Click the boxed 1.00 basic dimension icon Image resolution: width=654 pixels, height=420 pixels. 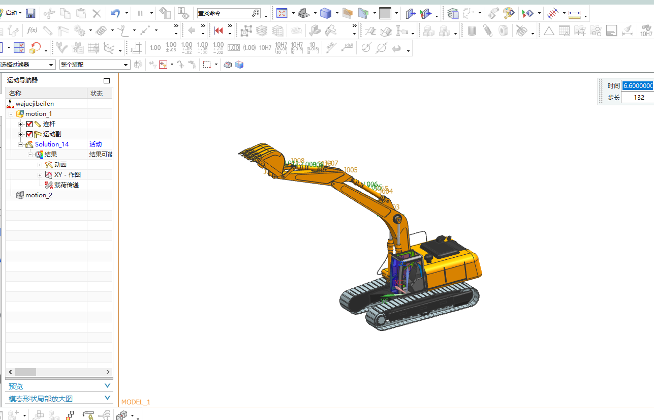(x=234, y=48)
